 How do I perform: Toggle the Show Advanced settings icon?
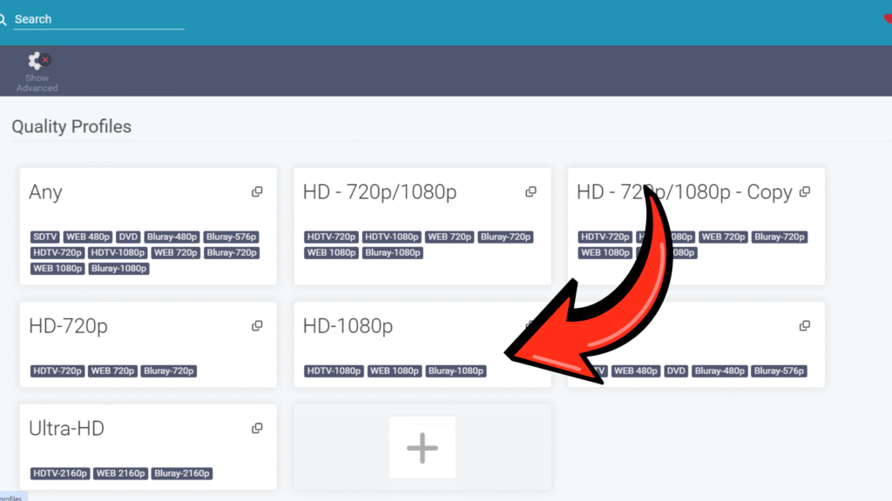[x=37, y=62]
